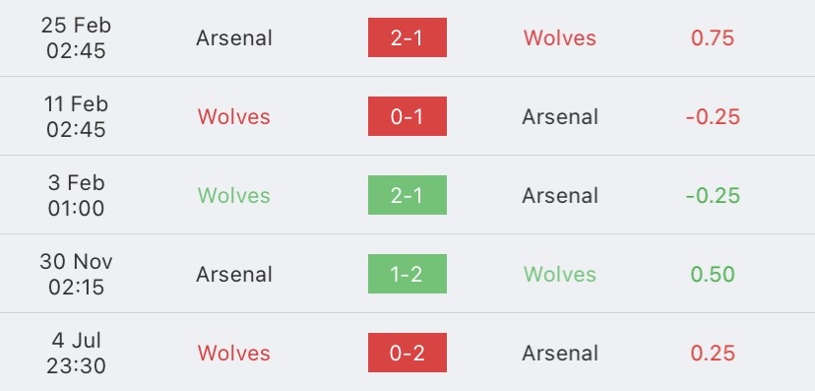Viewport: 815px width, 391px height.
Task: Click the 0.50 handicap value
Action: 713,274
